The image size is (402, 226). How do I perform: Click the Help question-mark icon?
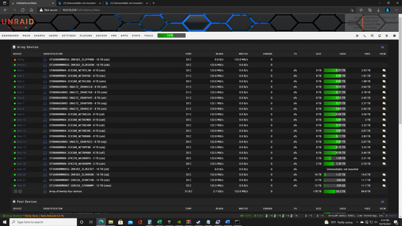pos(394,36)
